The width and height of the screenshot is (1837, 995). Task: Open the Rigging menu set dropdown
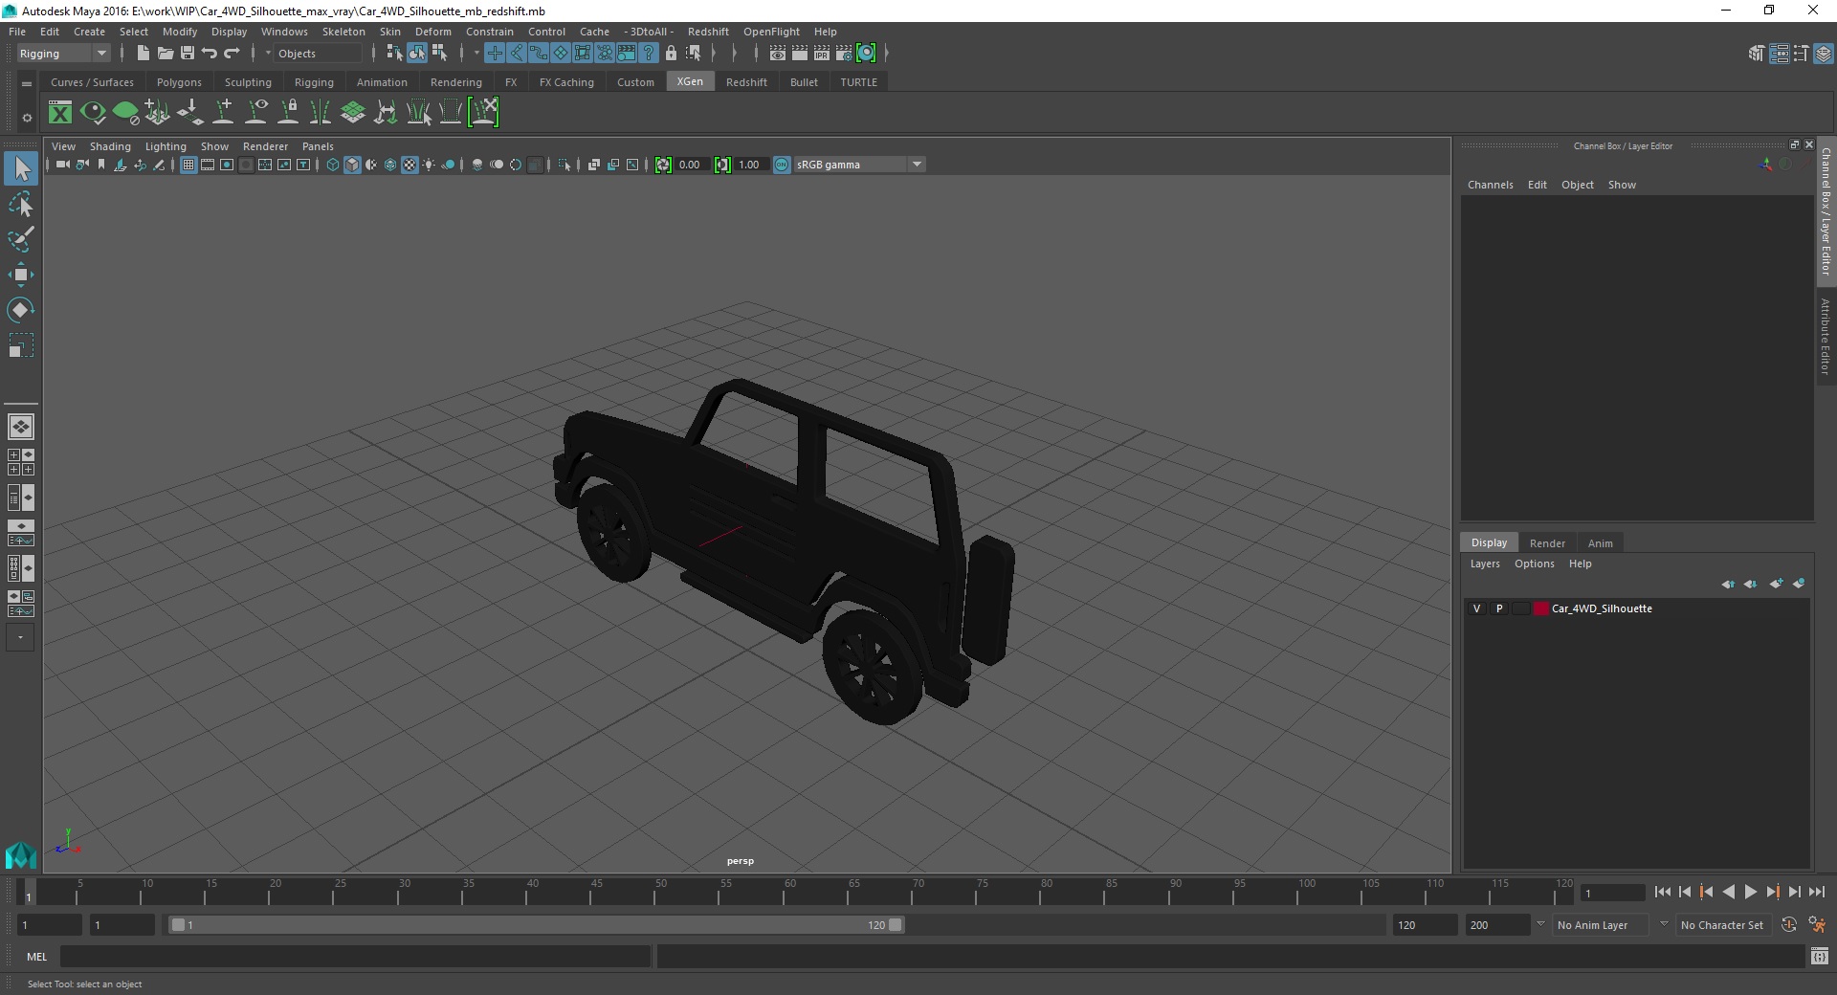point(63,54)
